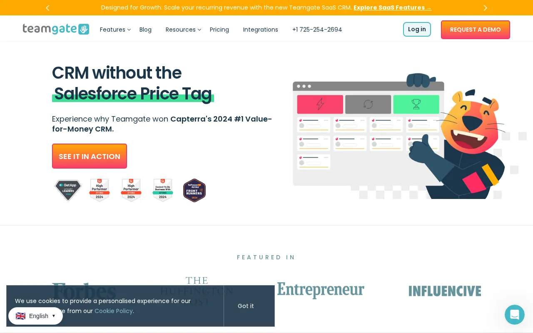Click the Request a Demo button
The image size is (533, 333).
(x=476, y=30)
